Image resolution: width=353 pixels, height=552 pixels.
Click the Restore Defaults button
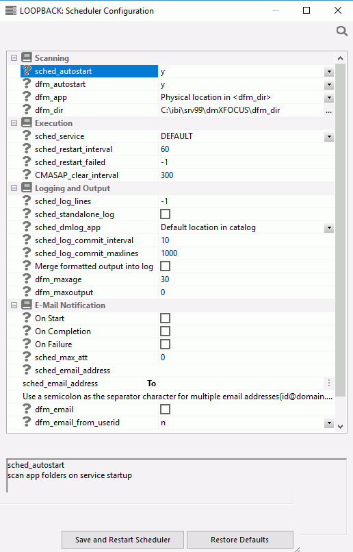pos(240,540)
